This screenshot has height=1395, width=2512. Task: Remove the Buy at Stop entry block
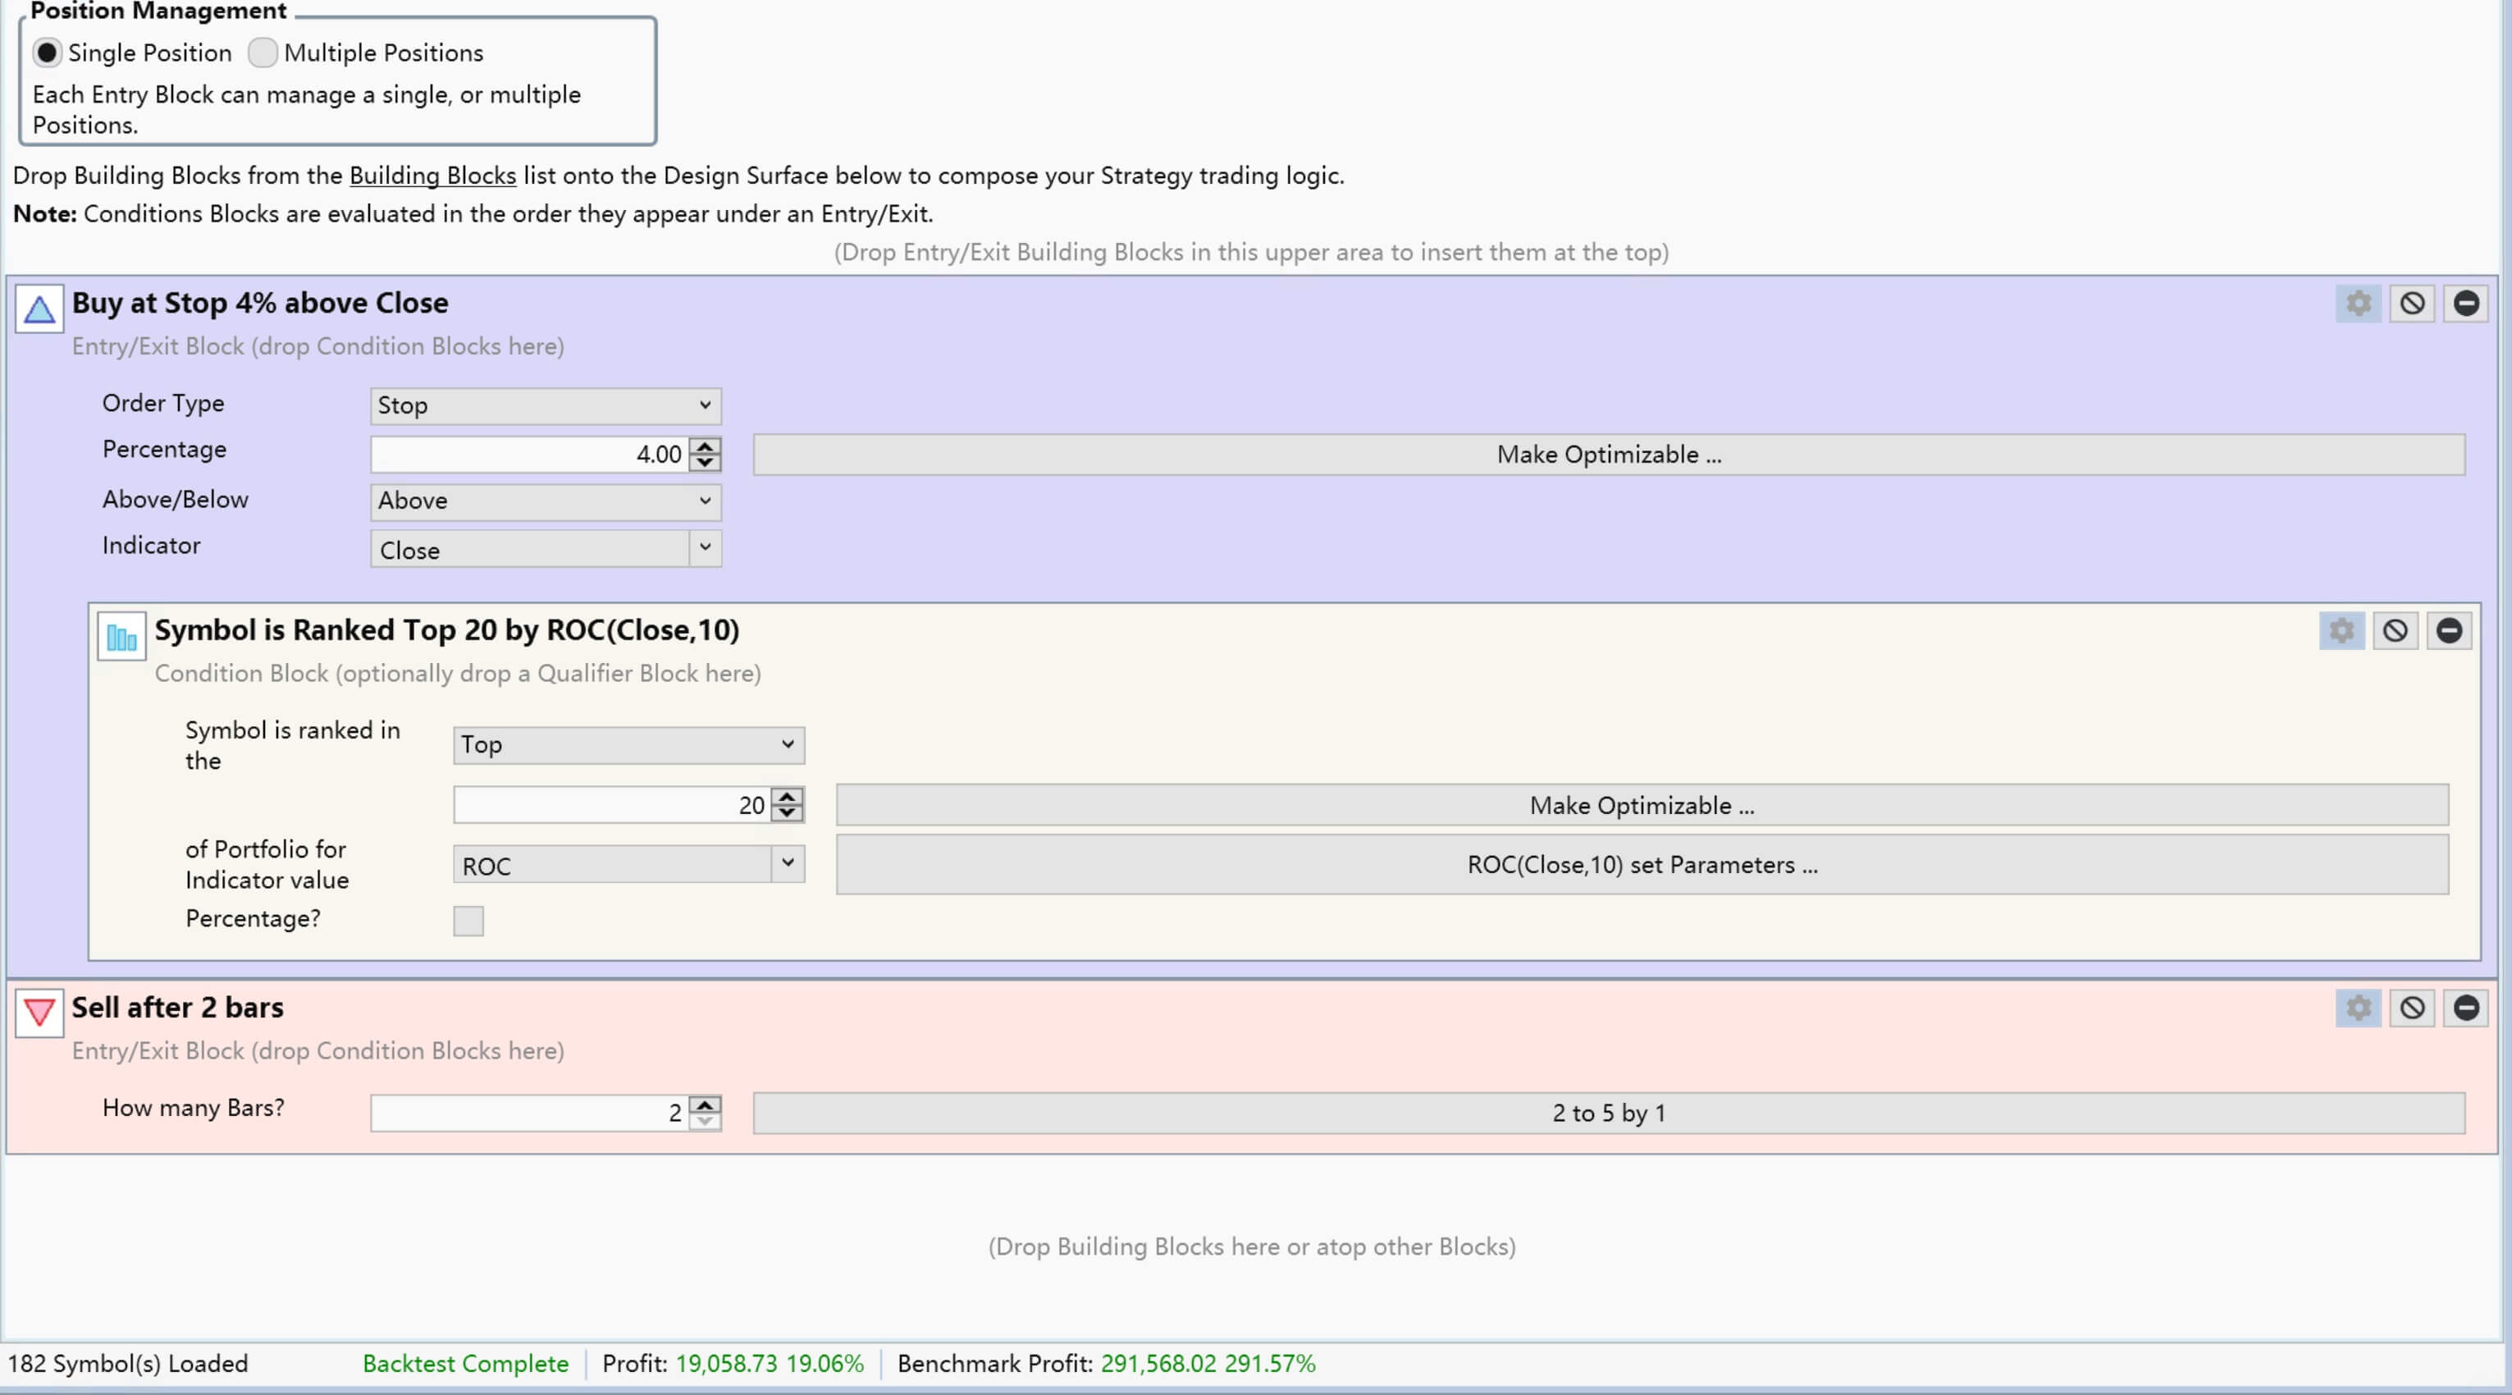(x=2465, y=304)
